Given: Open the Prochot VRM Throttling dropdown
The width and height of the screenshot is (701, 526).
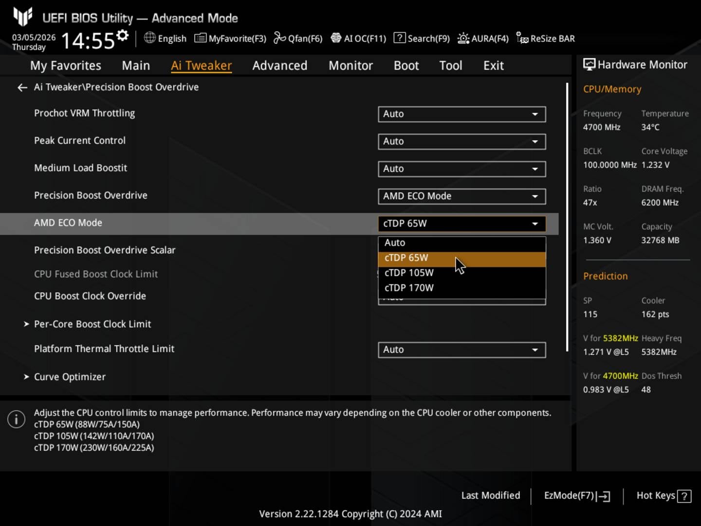Looking at the screenshot, I should tap(461, 114).
